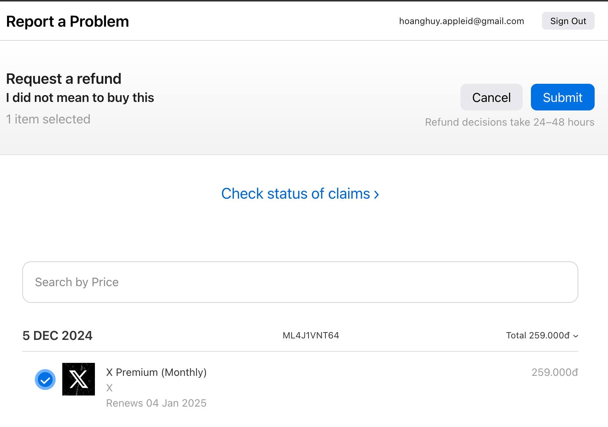
Task: Click the "1 item selected" label
Action: click(48, 119)
